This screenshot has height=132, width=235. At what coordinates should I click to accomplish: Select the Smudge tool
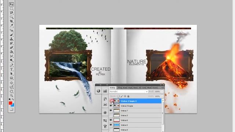[x=11, y=56]
